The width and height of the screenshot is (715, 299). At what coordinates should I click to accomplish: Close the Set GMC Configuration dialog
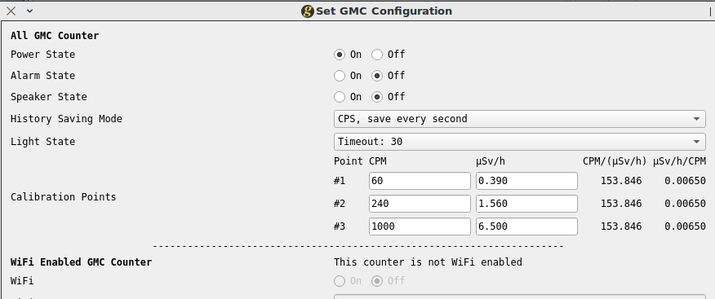pyautogui.click(x=11, y=11)
